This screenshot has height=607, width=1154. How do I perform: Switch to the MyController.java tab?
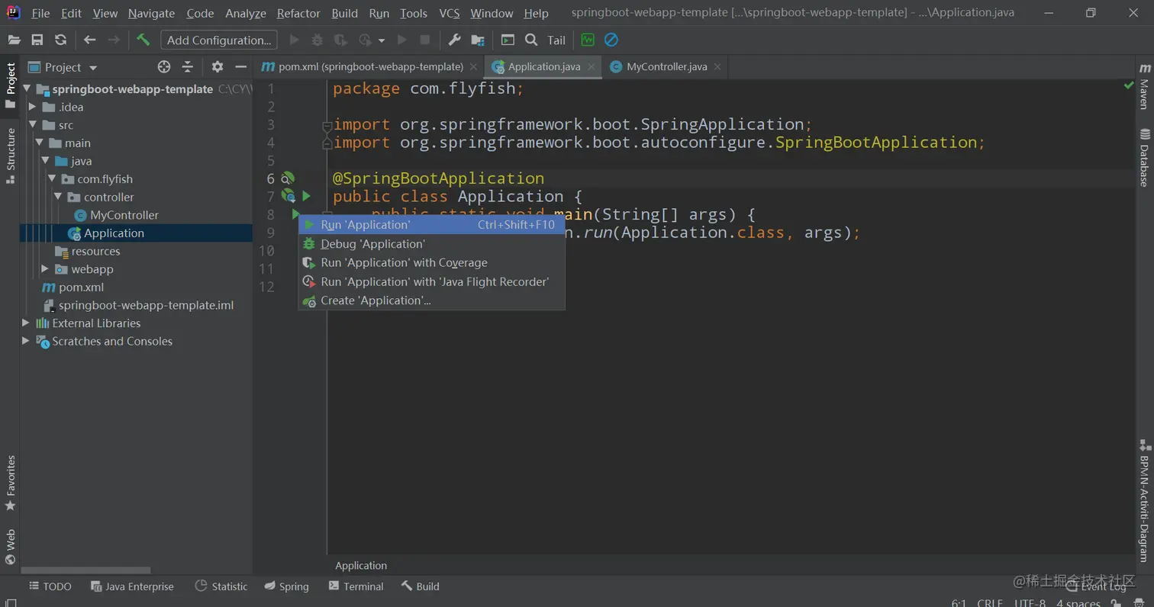click(x=666, y=66)
